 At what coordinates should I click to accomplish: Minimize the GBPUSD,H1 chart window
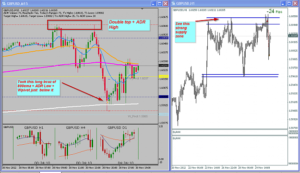pos(283,3)
